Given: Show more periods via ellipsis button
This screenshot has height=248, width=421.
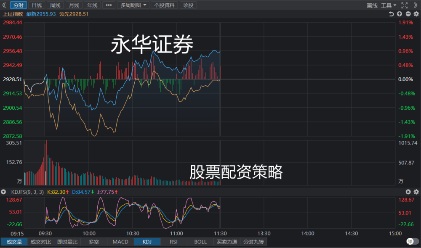Looking at the screenshot, I should tap(109, 5).
